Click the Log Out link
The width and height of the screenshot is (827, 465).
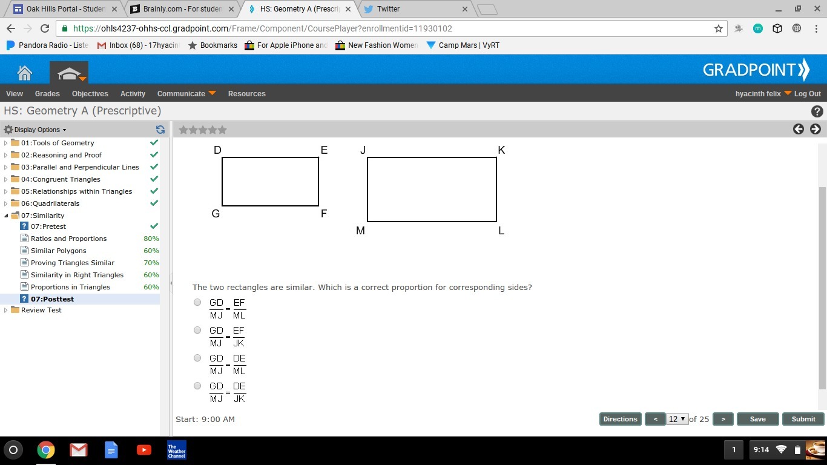808,94
